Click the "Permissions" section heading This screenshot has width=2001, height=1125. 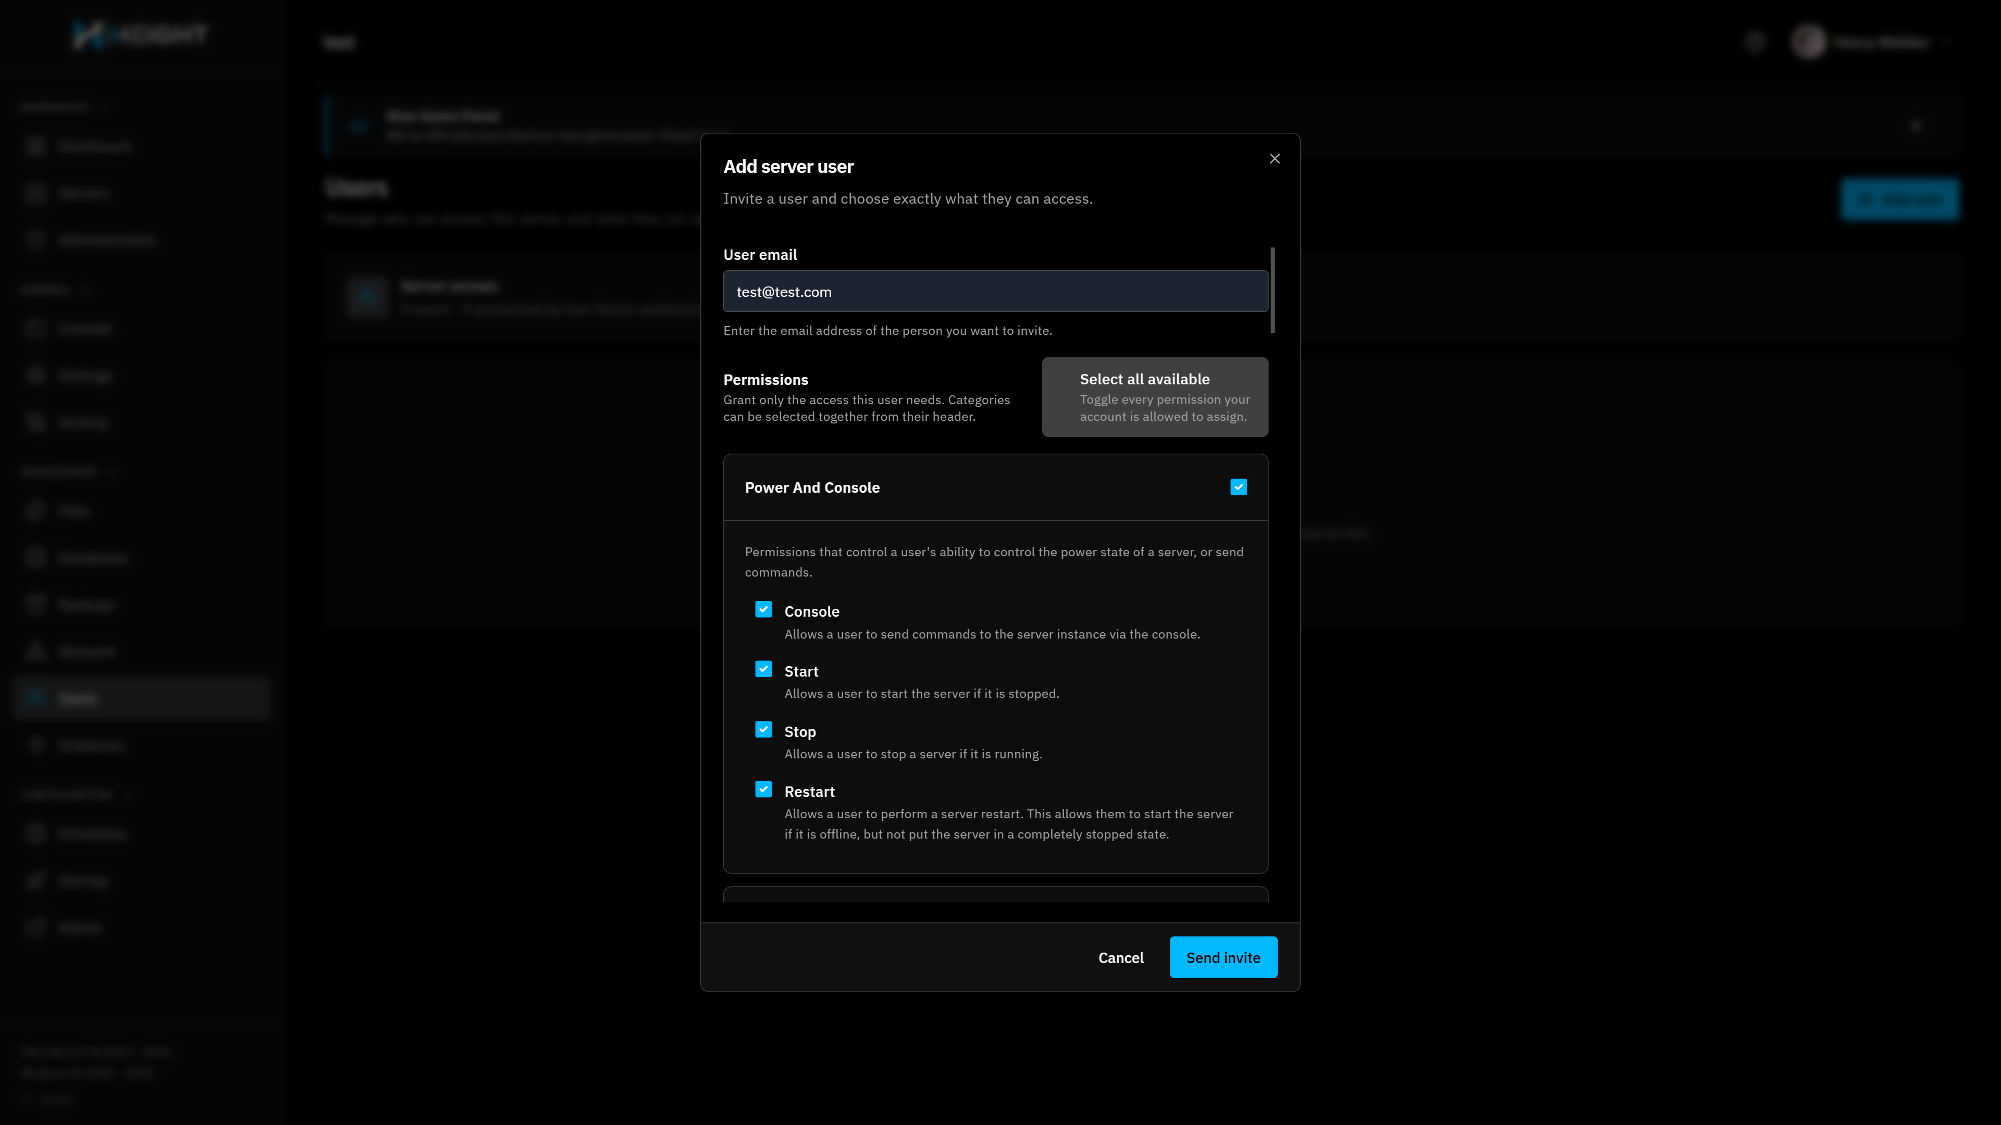(765, 380)
